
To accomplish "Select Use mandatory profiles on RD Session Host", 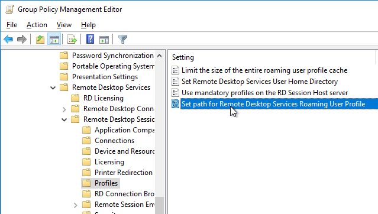I will tap(264, 93).
